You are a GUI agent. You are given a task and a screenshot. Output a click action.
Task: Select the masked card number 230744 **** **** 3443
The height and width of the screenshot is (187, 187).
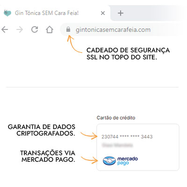point(127,137)
